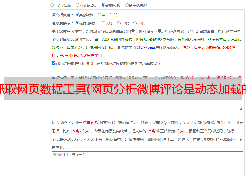
Task: Click the 减肥茶 example keyword tag
Action: click(x=205, y=77)
